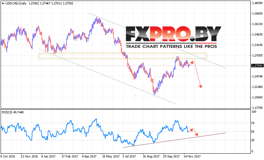Screen dimensions: 264x160
Task: Click the 16 Aug 2017 date label
Action: click(x=151, y=156)
